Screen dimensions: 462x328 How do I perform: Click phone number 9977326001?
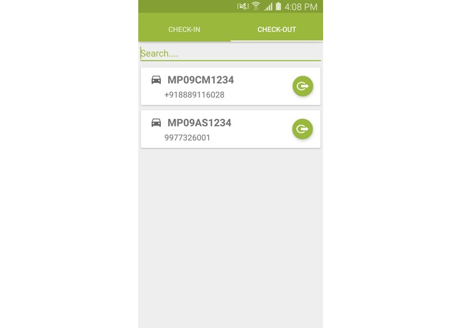point(187,137)
